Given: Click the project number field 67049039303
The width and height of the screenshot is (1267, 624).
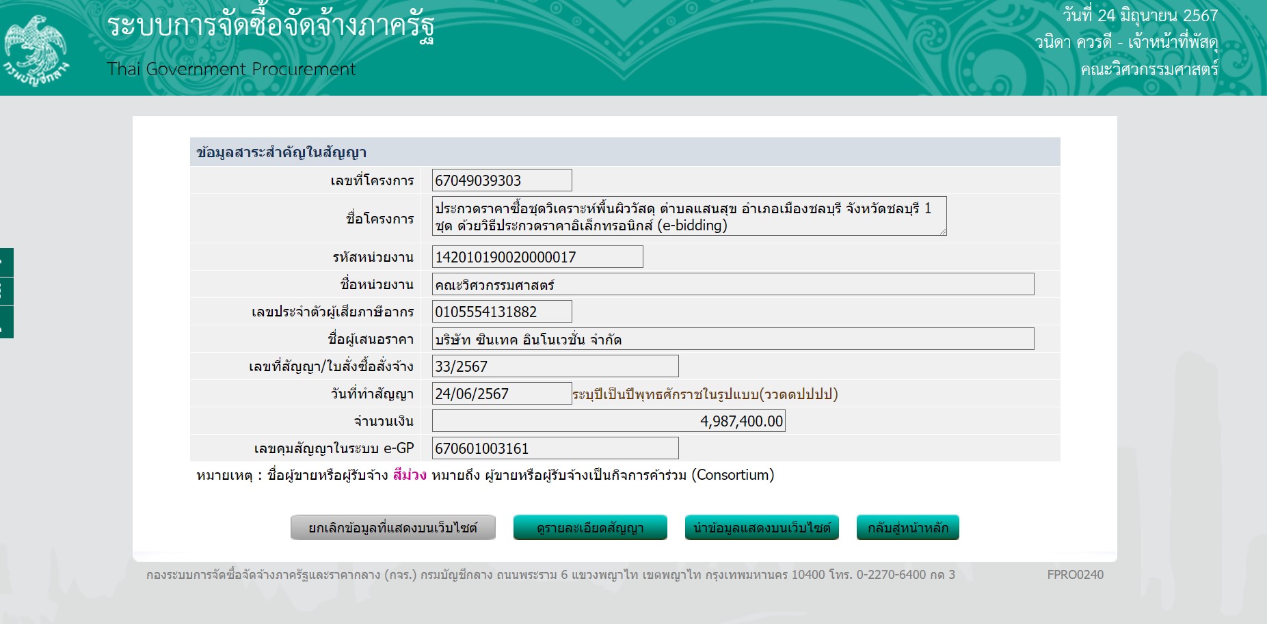Looking at the screenshot, I should [501, 180].
